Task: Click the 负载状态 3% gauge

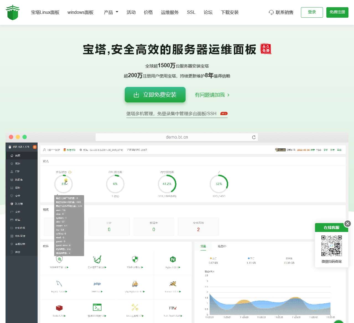Action: click(x=64, y=184)
